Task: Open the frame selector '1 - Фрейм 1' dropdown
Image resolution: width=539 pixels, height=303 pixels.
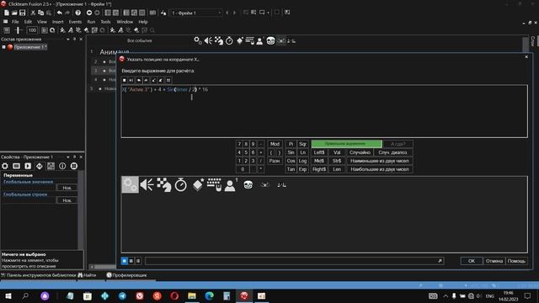Action: coord(195,13)
